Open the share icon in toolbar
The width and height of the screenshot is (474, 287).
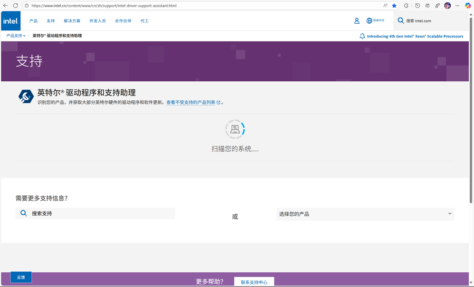click(x=437, y=5)
